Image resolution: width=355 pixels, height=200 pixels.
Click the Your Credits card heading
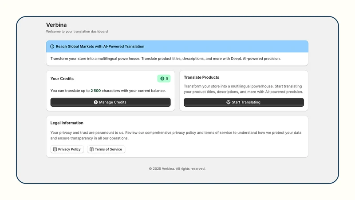[x=62, y=79]
